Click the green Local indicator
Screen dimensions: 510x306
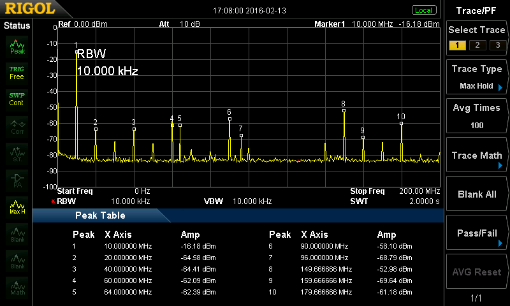(x=423, y=10)
